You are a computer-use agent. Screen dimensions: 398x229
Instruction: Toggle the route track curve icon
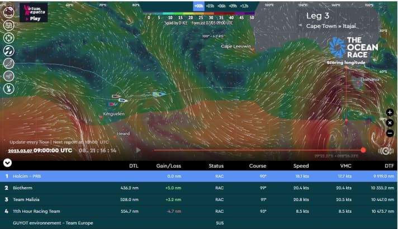click(x=8, y=64)
